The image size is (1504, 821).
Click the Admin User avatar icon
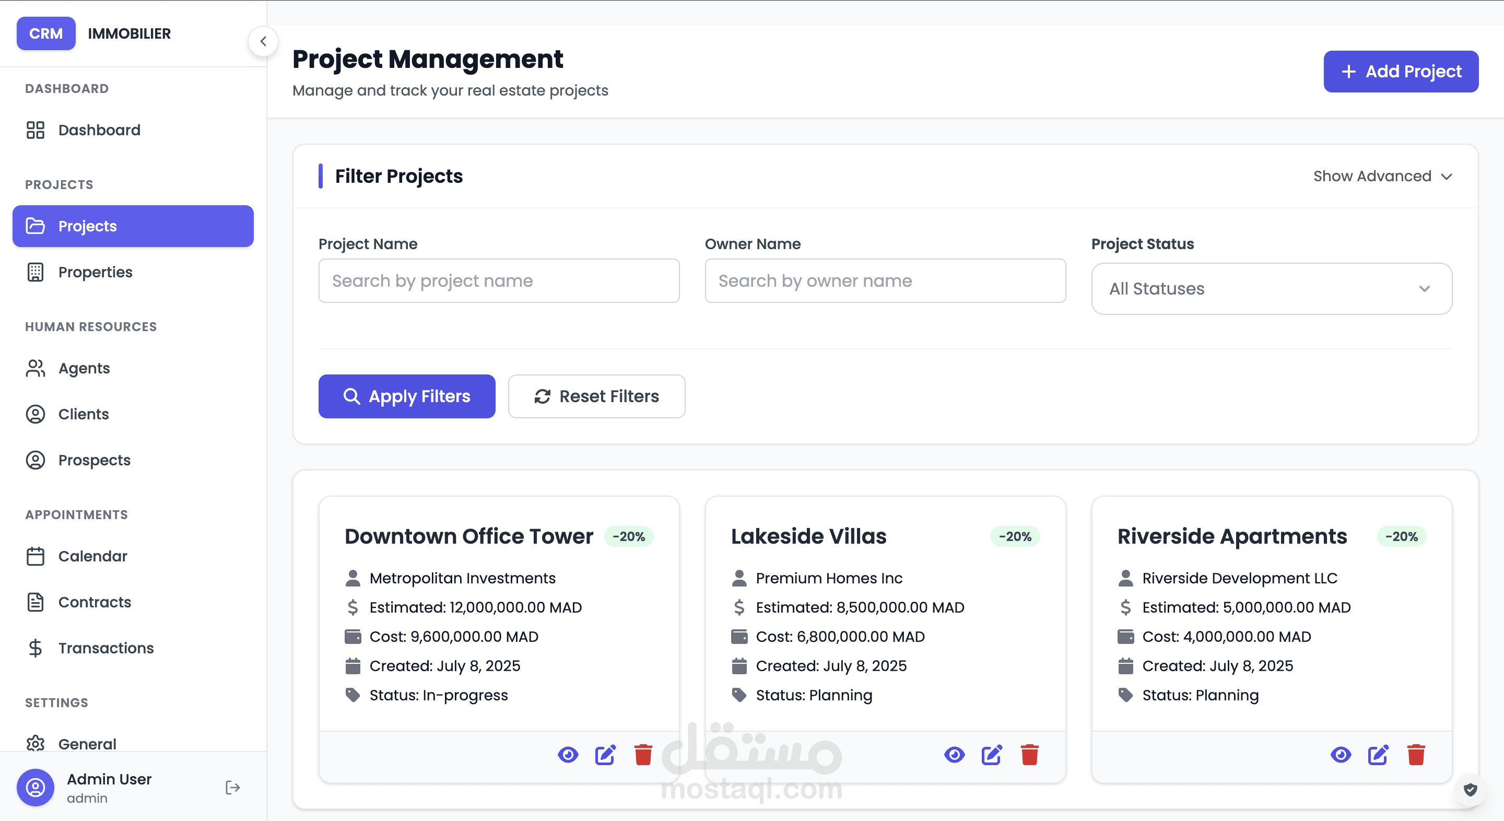(x=36, y=788)
